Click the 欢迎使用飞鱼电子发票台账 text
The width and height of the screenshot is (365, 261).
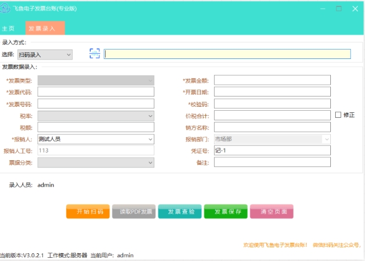pyautogui.click(x=275, y=245)
